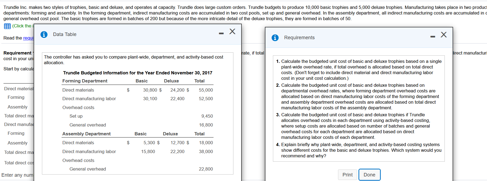
Task: Click the Data Table info icon
Action: 44,34
